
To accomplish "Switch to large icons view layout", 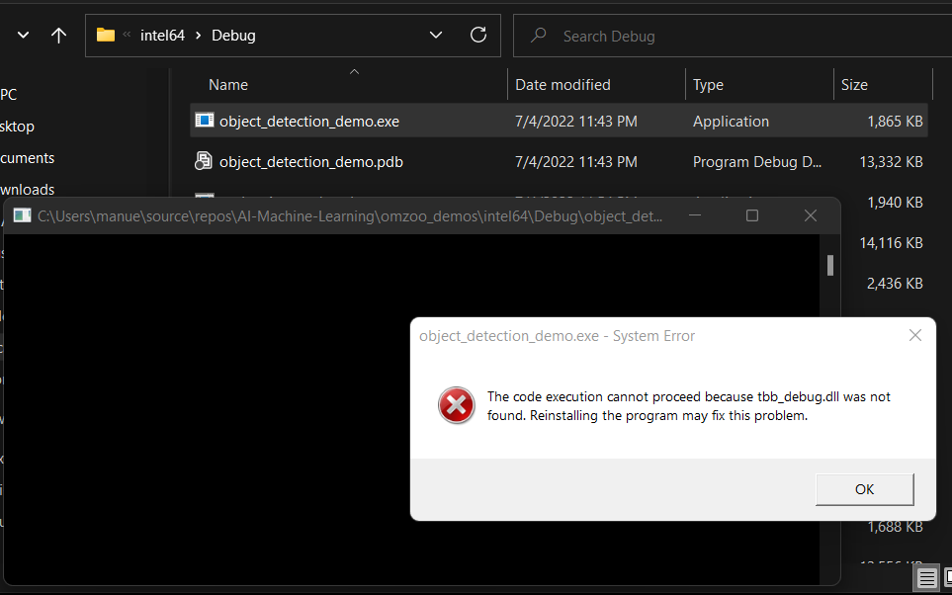I will point(946,578).
